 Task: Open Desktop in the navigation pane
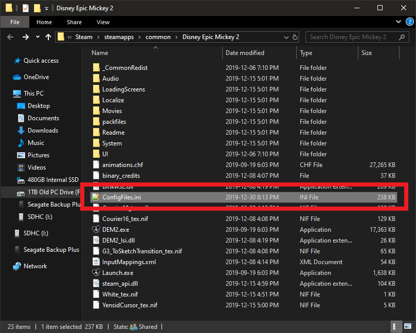pyautogui.click(x=39, y=106)
